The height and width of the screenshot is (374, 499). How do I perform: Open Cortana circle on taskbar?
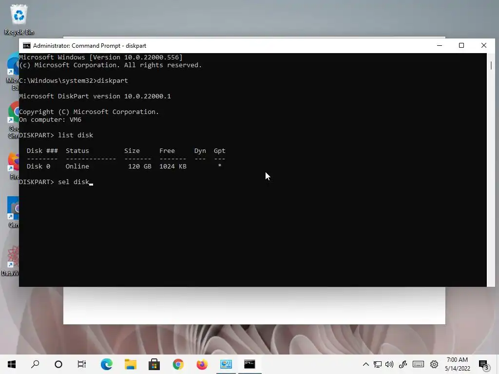[58, 364]
